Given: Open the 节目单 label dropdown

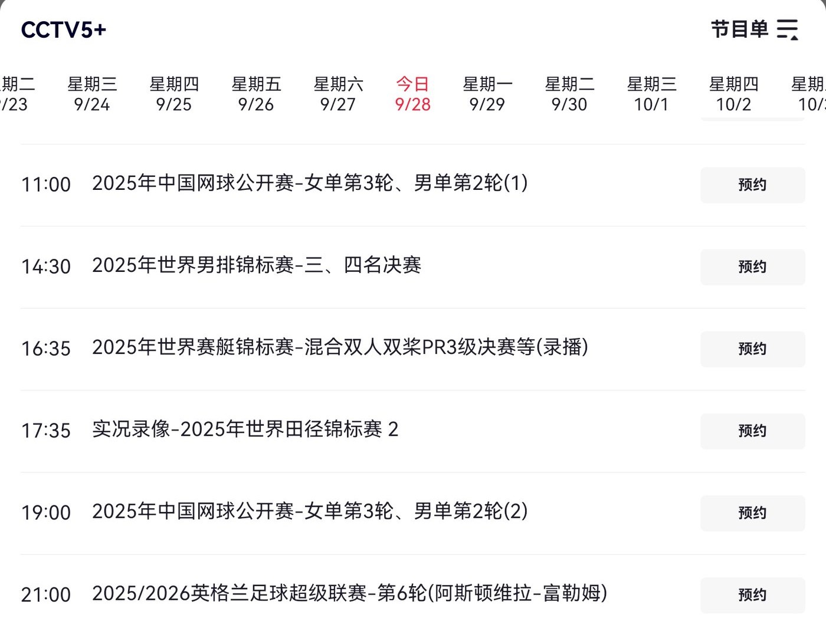Looking at the screenshot, I should coord(739,29).
